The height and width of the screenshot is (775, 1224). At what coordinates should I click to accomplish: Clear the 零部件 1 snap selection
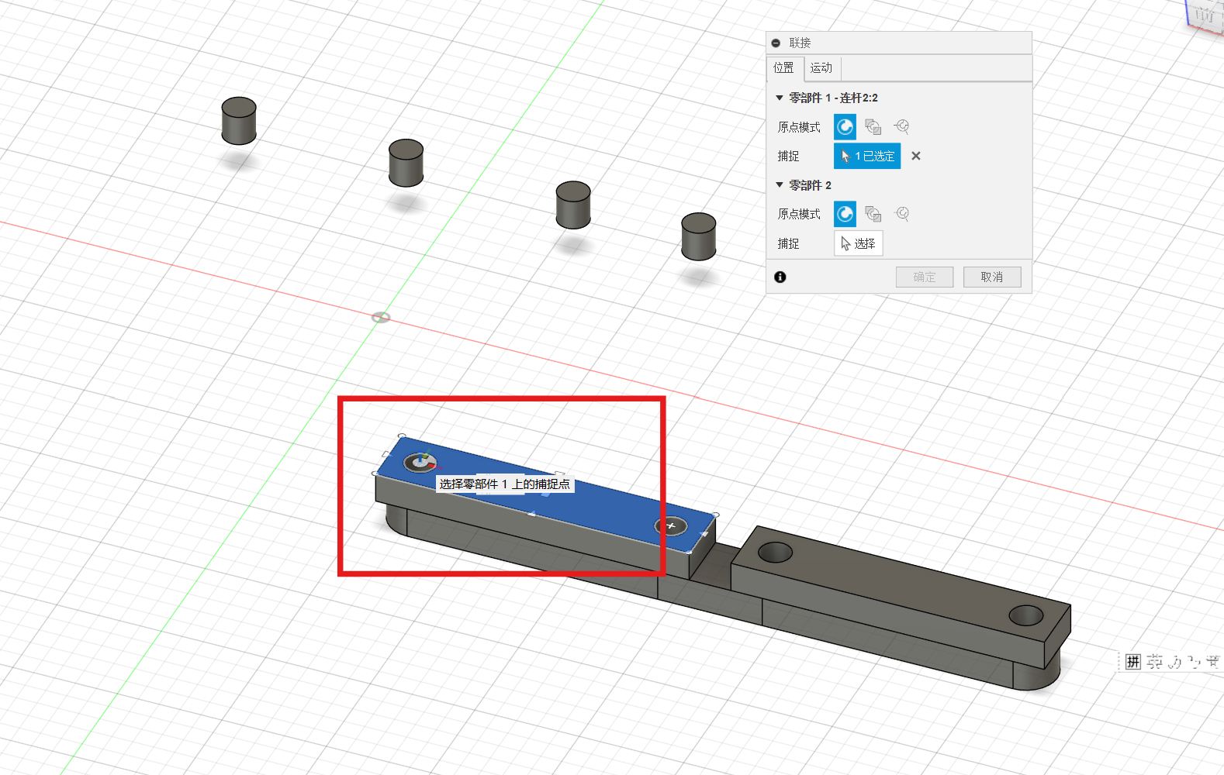tap(916, 156)
